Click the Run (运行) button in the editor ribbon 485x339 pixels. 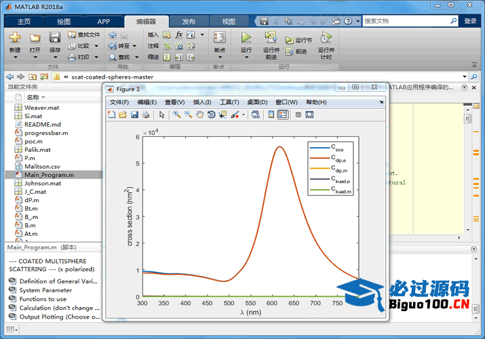[246, 38]
